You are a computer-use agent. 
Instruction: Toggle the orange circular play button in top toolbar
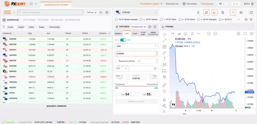pyautogui.click(x=233, y=12)
